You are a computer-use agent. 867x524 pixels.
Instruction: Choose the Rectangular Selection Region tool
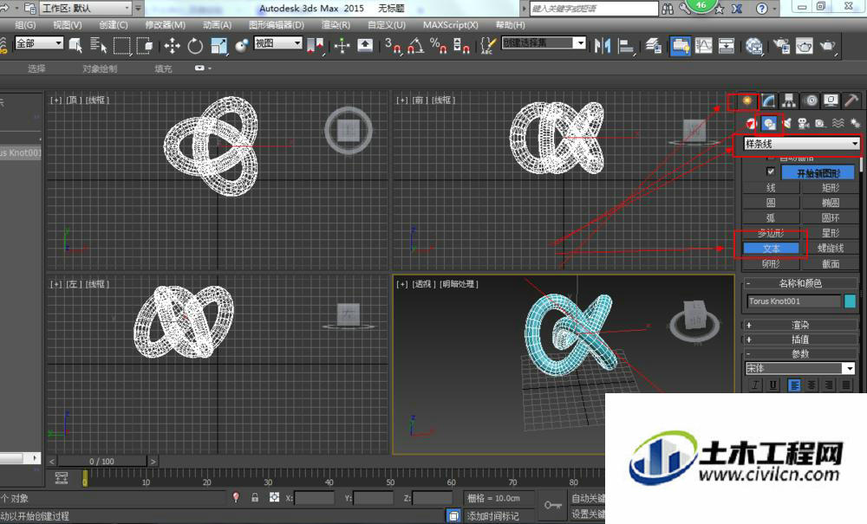(121, 45)
